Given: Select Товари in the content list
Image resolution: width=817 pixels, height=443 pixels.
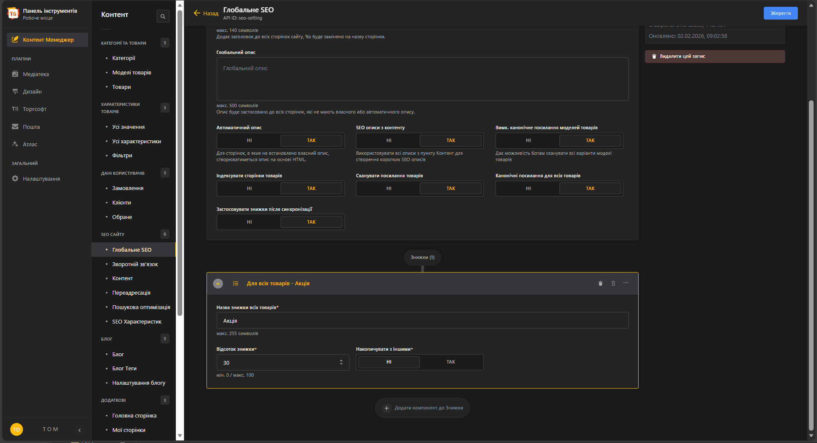Looking at the screenshot, I should coord(121,87).
